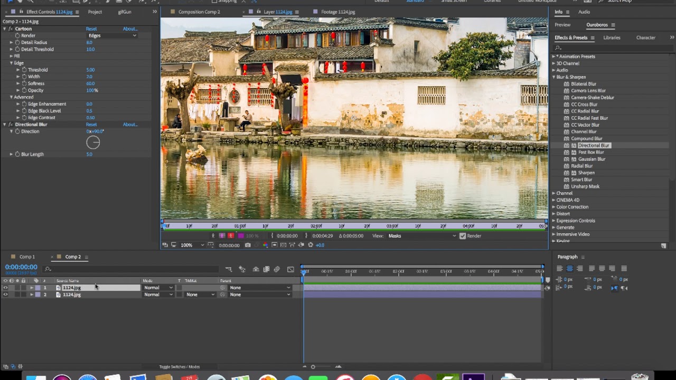Viewport: 676px width, 380px height.
Task: Click the timeline zoom slider at bottom
Action: [x=313, y=367]
